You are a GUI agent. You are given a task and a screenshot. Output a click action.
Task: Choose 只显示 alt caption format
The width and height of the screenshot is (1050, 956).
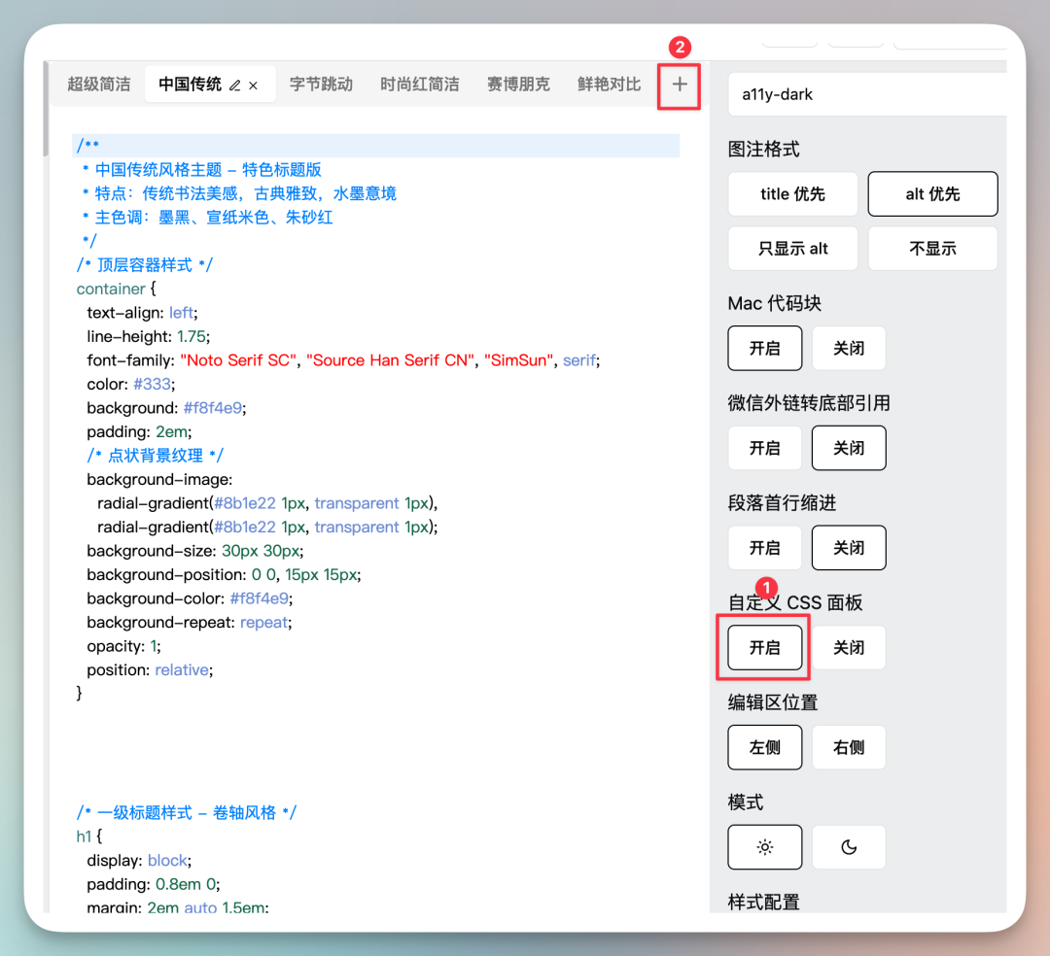[793, 248]
